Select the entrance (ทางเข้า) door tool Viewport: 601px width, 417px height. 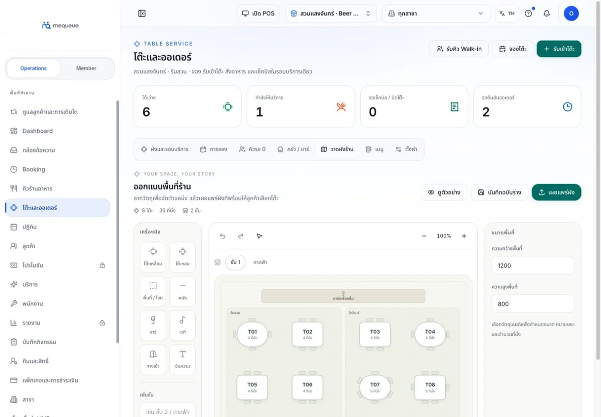153,359
